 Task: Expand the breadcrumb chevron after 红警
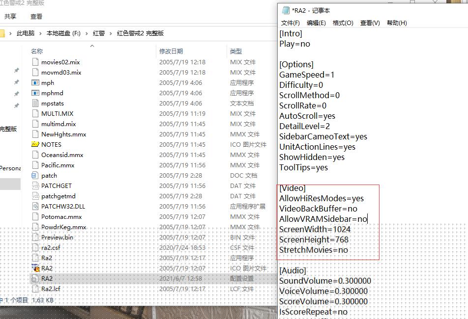(x=111, y=33)
